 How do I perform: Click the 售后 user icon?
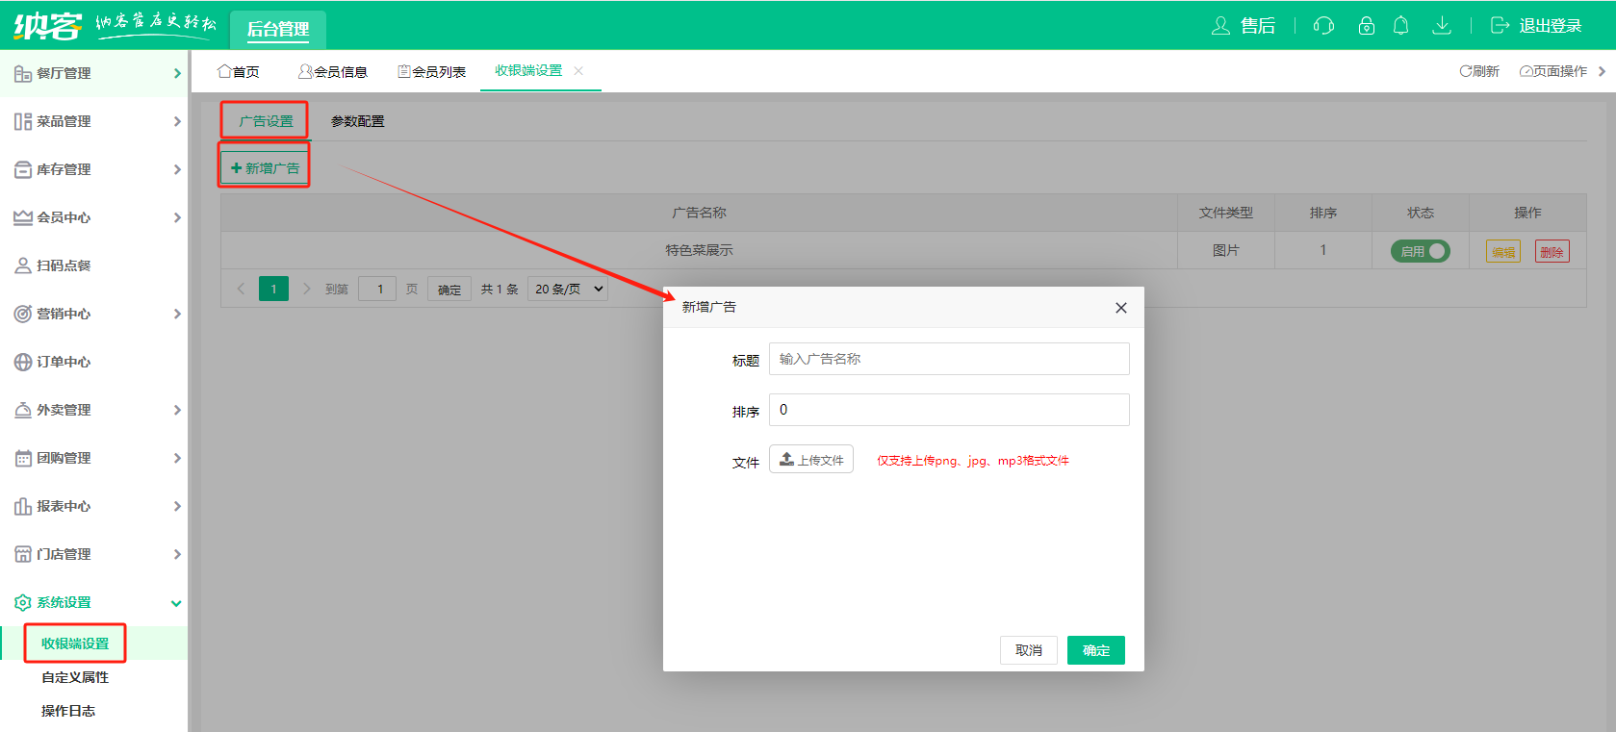coord(1220,25)
